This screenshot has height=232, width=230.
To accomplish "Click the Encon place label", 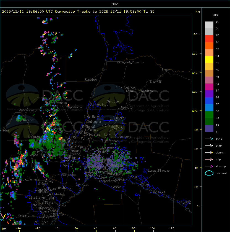I will (x=166, y=70).
